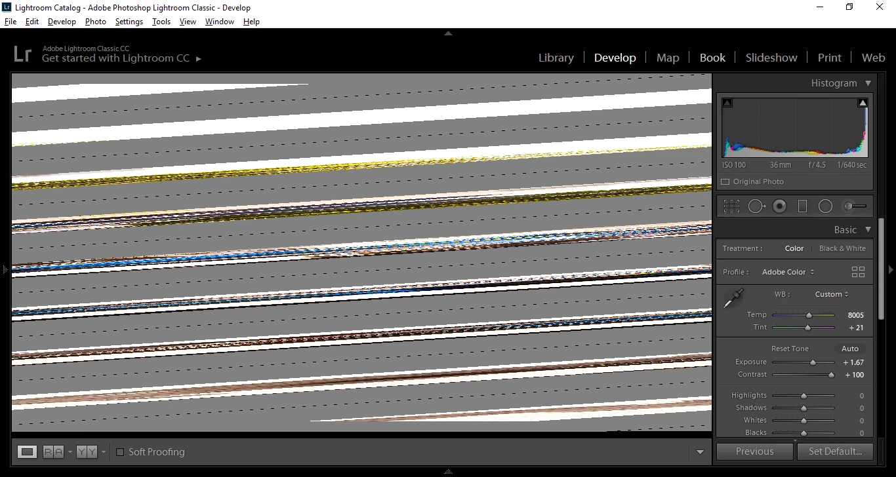The width and height of the screenshot is (896, 477).
Task: Click the Exposure value + 1.67 field
Action: 853,362
